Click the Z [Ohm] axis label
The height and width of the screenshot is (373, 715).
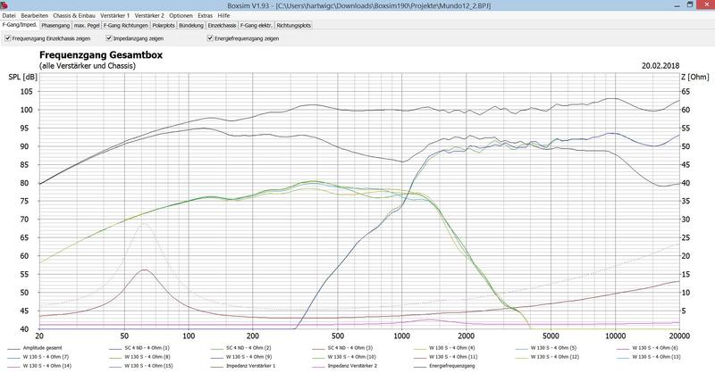tap(695, 77)
